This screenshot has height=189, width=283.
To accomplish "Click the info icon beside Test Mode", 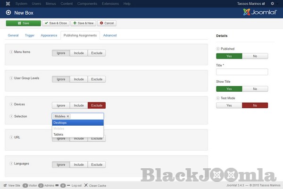I will (x=218, y=98).
